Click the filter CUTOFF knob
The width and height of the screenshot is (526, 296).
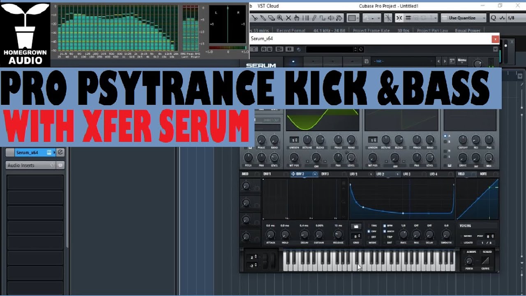[463, 140]
